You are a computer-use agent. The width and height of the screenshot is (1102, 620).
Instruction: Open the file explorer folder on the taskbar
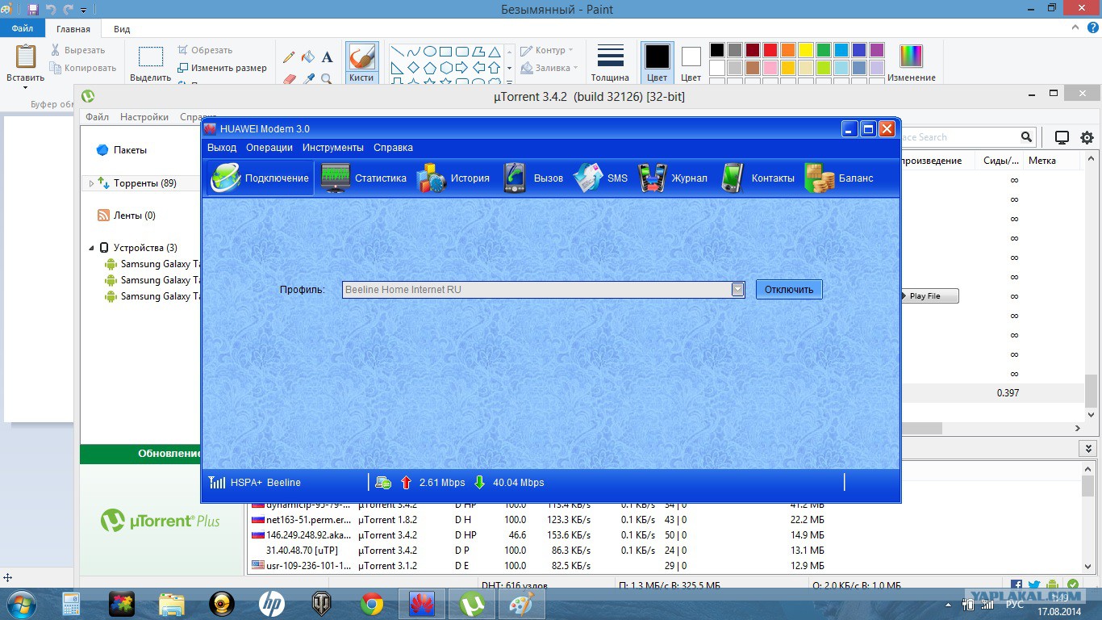[172, 604]
